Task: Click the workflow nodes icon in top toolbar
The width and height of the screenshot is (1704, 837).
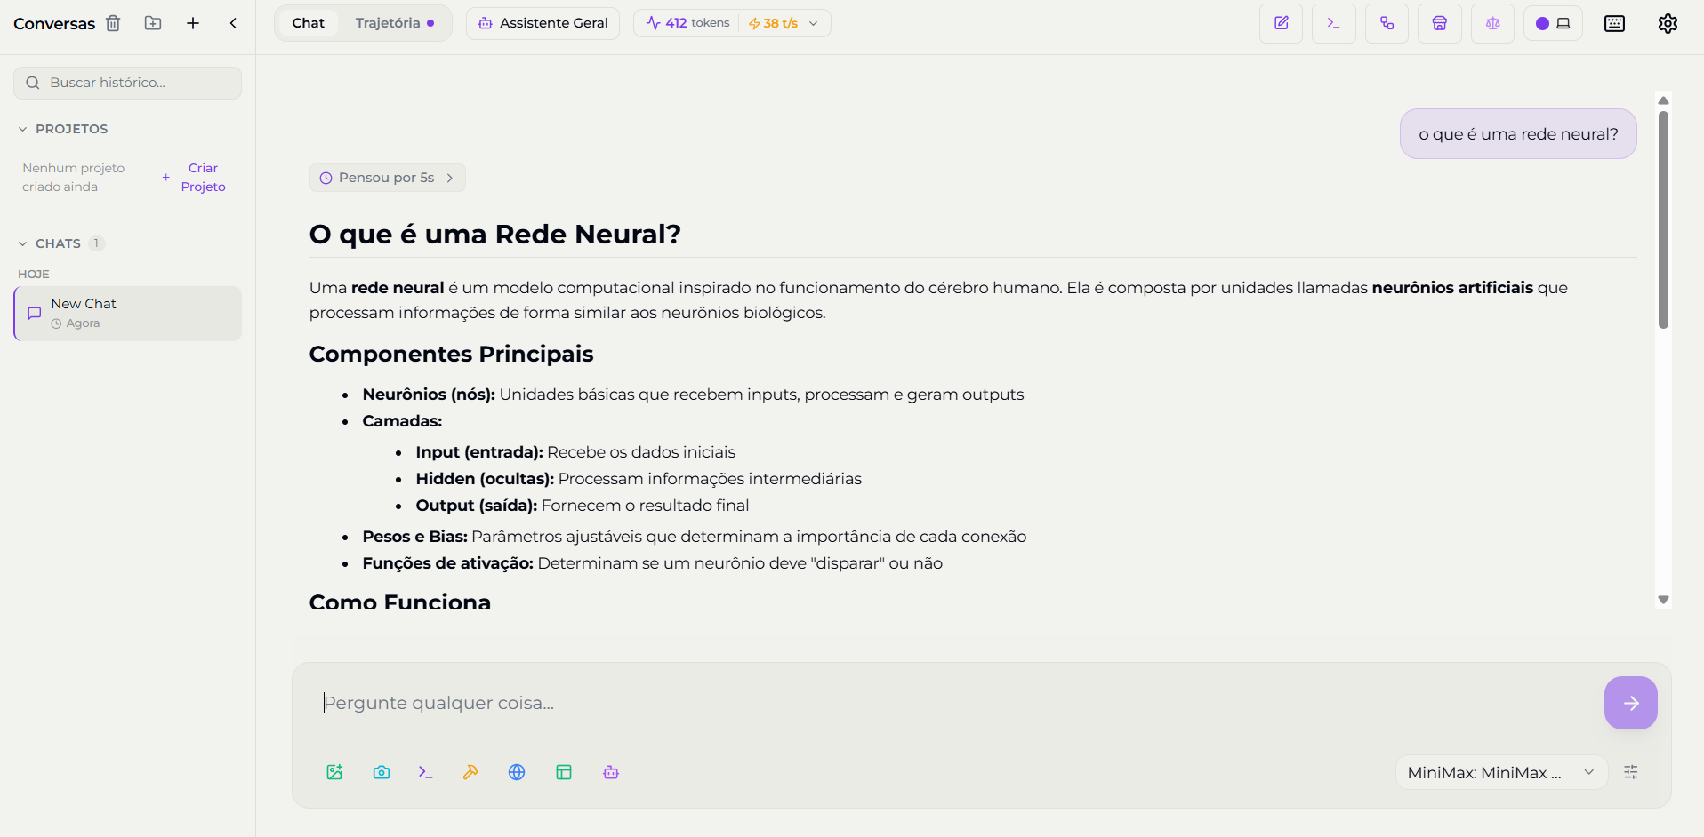Action: [x=1387, y=23]
